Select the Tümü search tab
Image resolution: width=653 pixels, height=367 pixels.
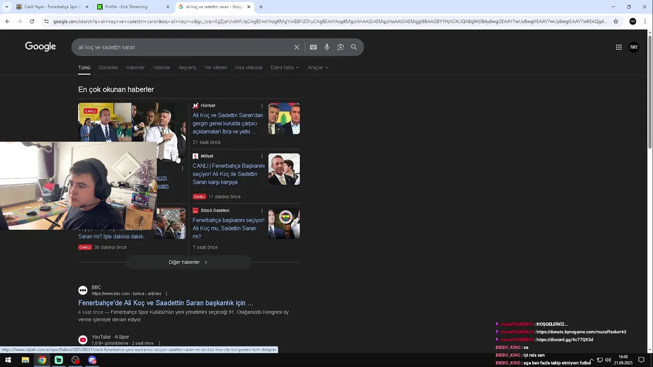pyautogui.click(x=84, y=68)
